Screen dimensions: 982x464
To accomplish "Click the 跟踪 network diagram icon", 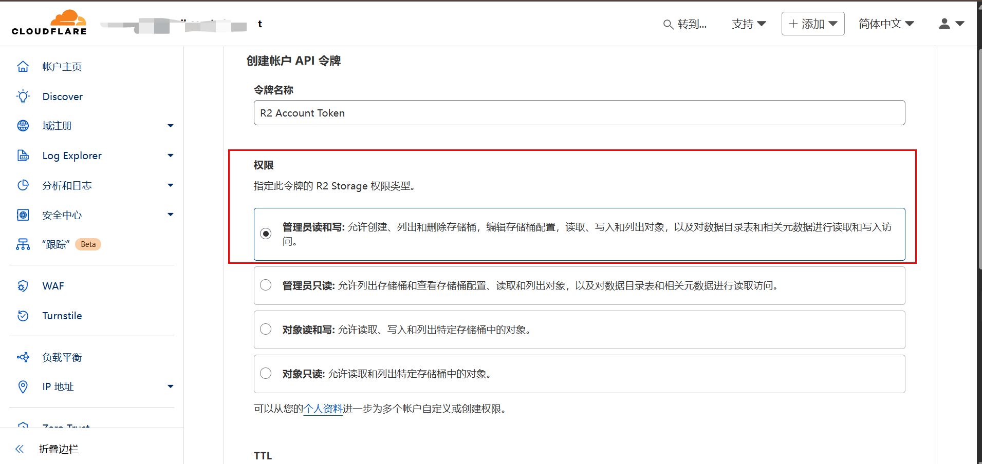I will 23,244.
